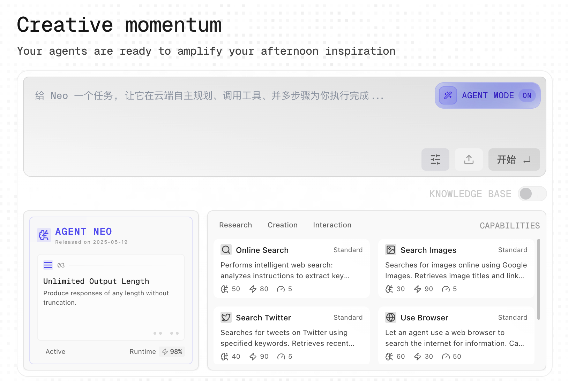Click the Search Twitter bird icon
The image size is (568, 381).
tap(226, 317)
